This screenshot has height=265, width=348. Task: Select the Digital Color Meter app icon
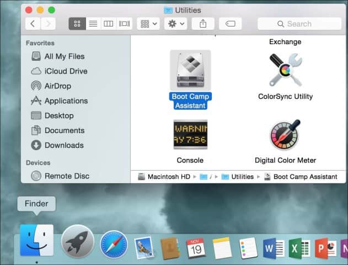click(x=286, y=135)
